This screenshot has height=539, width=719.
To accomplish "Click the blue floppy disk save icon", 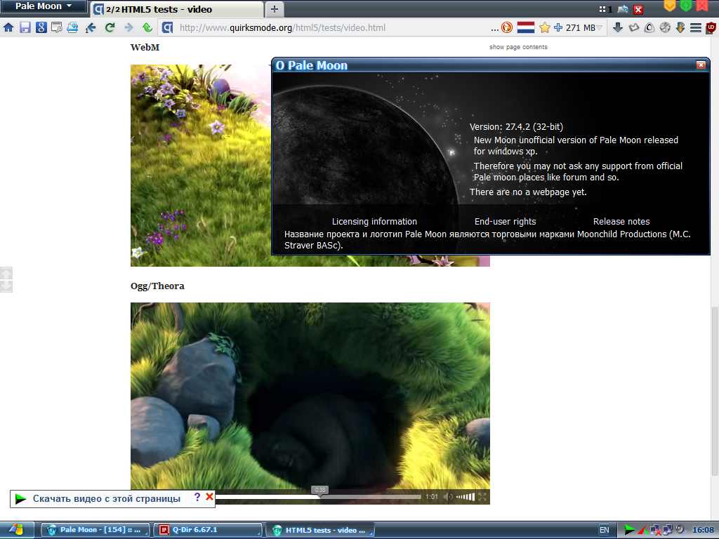I will click(25, 27).
